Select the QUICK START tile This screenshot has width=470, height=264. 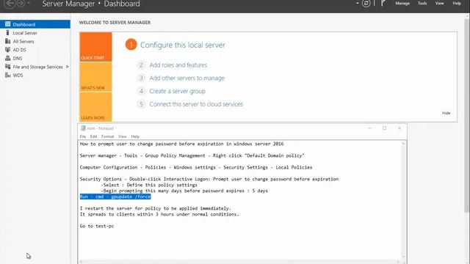pyautogui.click(x=95, y=47)
